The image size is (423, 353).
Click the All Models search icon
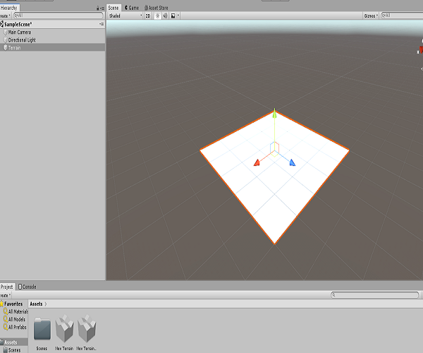click(x=6, y=320)
